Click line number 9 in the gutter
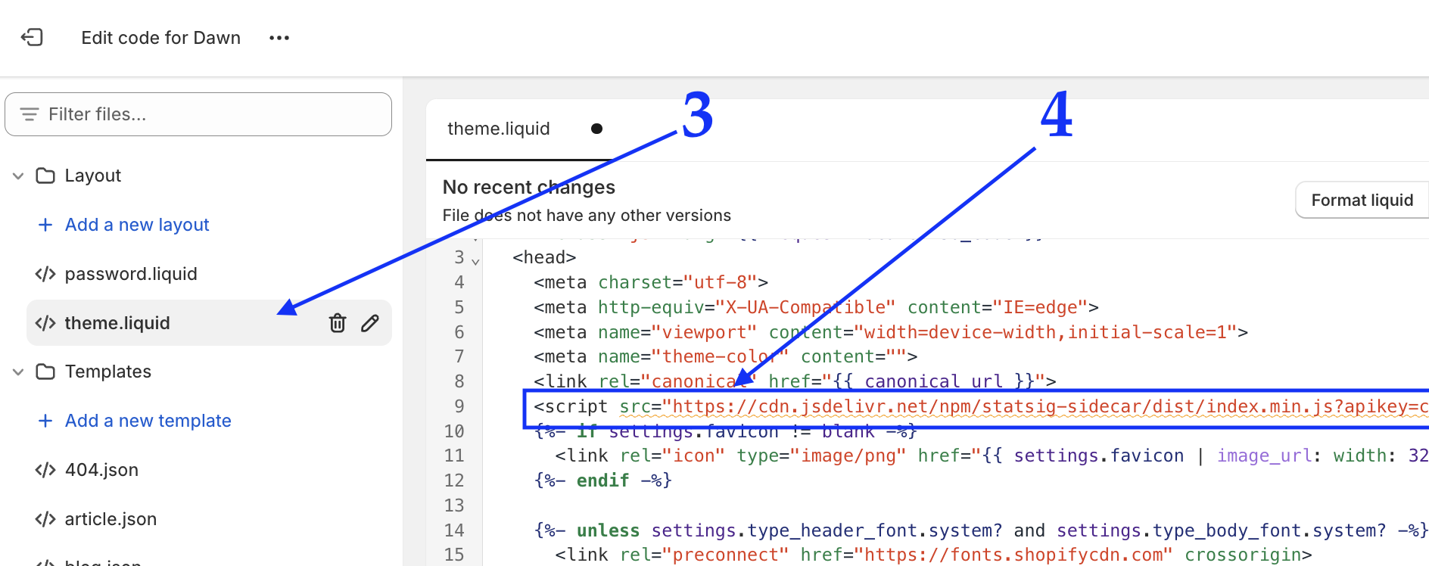1429x566 pixels. (459, 406)
